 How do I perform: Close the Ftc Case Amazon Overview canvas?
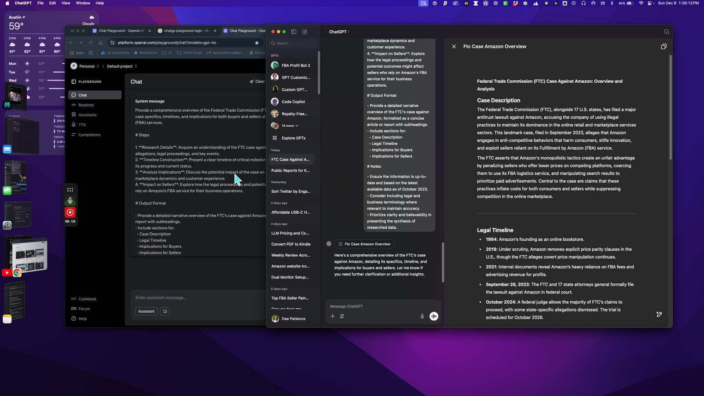(454, 46)
